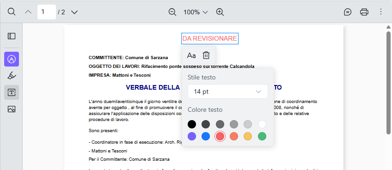Go to previous page arrow
Viewport: 392px width, 170px height.
tap(28, 12)
